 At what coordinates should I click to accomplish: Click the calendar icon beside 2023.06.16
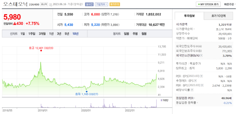[51, 5]
